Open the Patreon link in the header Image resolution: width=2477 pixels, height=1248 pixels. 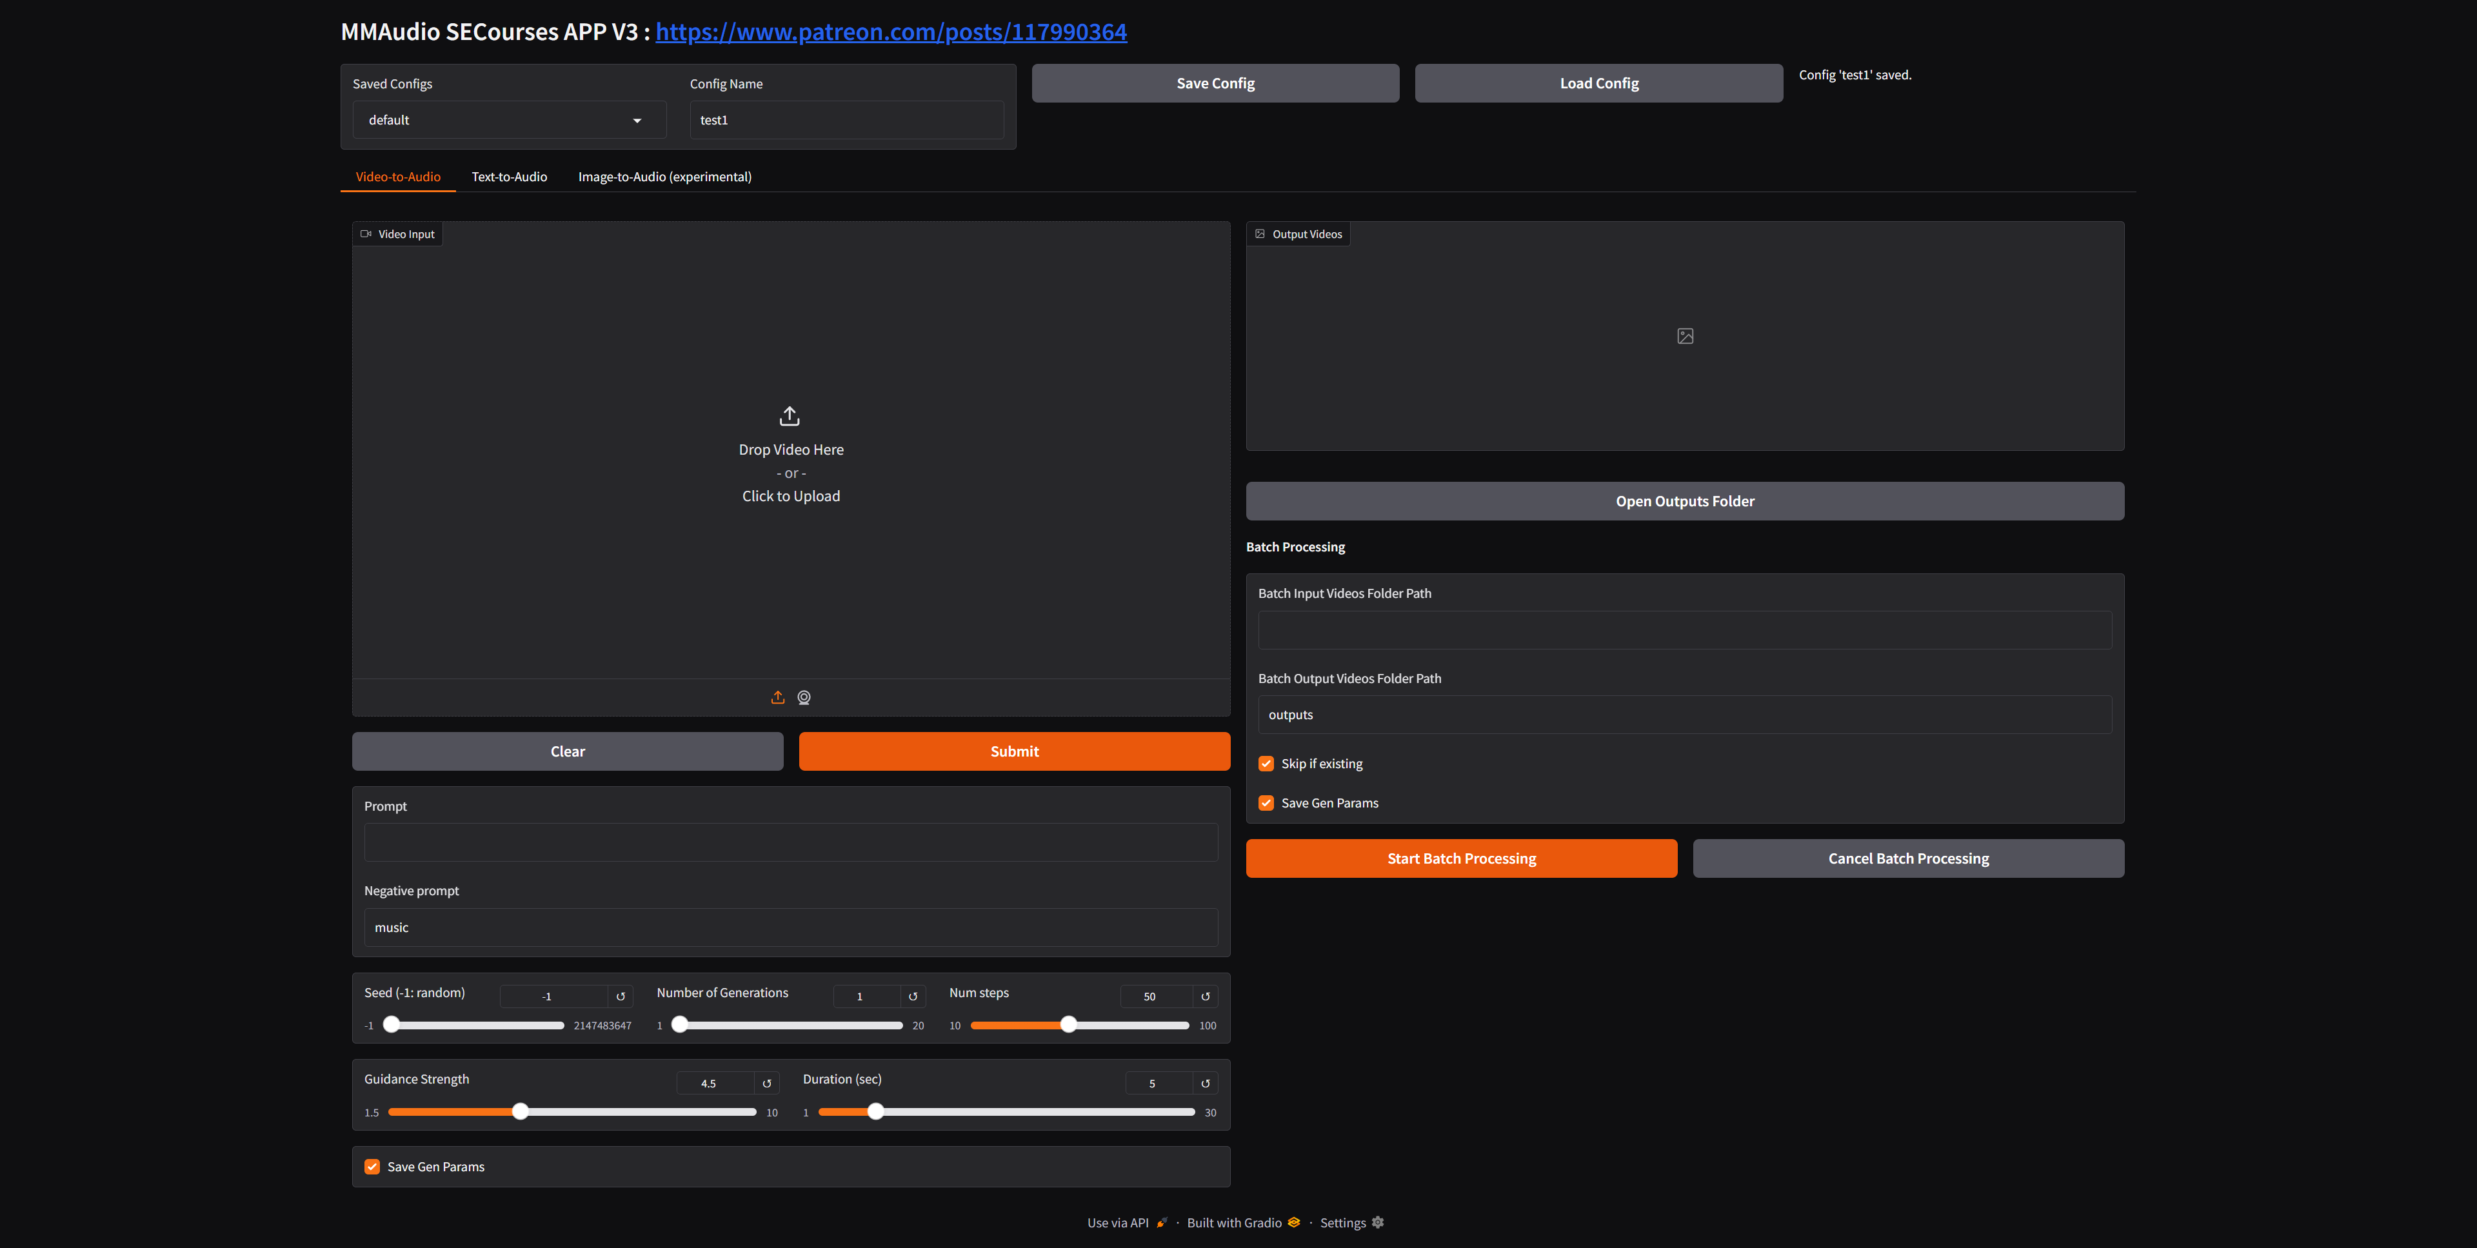(891, 32)
